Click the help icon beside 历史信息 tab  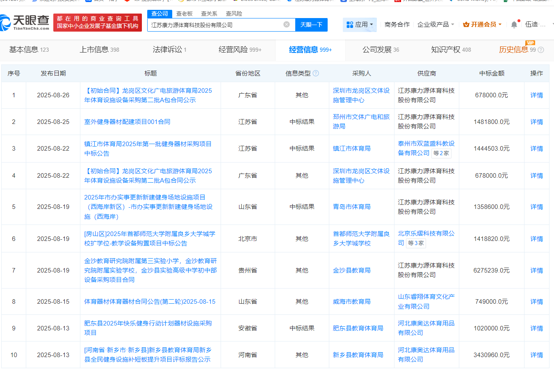(541, 50)
